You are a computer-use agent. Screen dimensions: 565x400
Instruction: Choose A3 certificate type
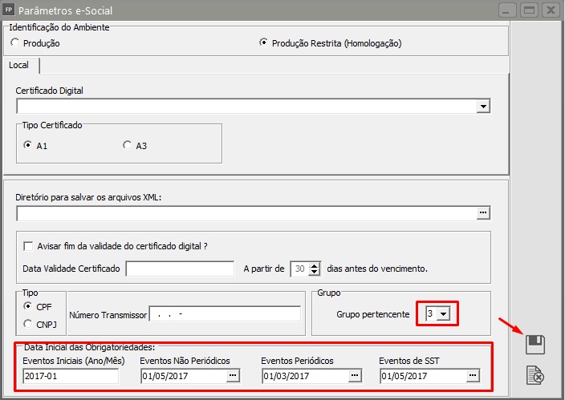click(x=127, y=146)
